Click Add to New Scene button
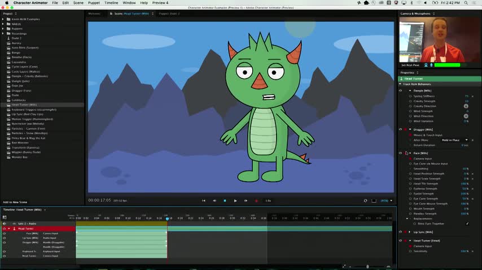This screenshot has height=270, width=482. [15, 202]
